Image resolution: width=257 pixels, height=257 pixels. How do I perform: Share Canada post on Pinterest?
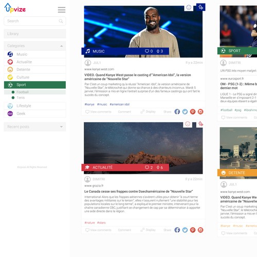(193, 230)
